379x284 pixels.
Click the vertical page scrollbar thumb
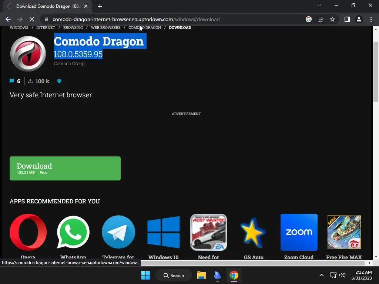376,72
